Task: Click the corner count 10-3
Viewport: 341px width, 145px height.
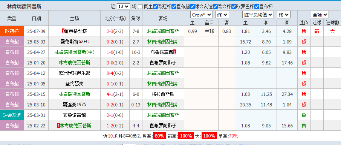Action: pyautogui.click(x=136, y=52)
